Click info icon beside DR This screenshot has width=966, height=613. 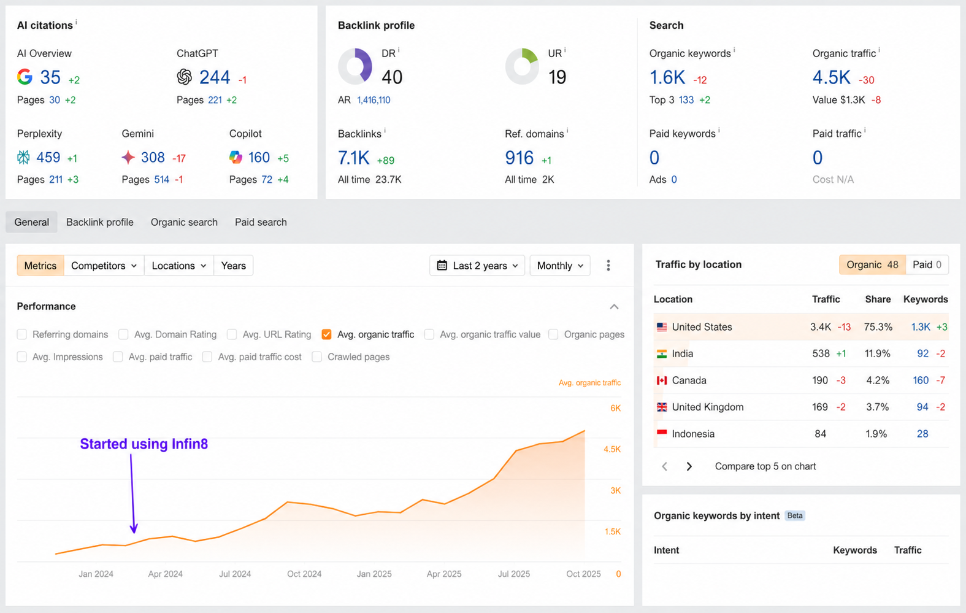(399, 50)
